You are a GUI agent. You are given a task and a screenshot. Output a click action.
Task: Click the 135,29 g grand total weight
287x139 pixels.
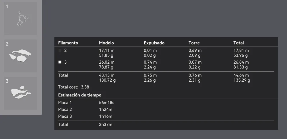[242, 80]
